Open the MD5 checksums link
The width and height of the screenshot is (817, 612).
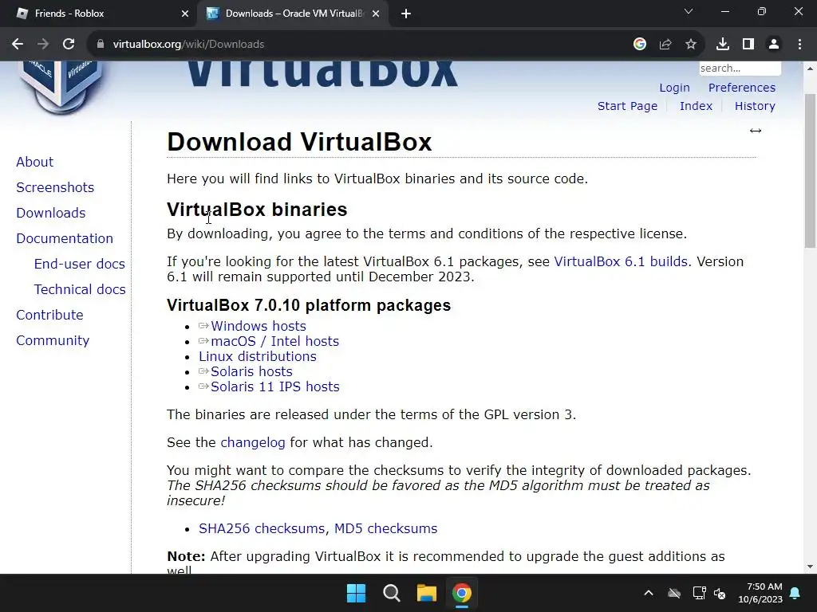point(385,528)
